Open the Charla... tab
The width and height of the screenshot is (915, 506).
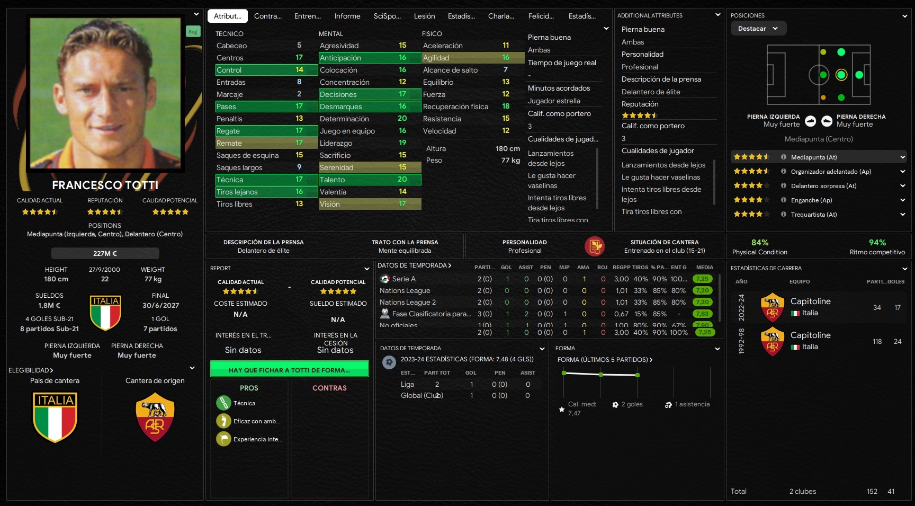[501, 16]
